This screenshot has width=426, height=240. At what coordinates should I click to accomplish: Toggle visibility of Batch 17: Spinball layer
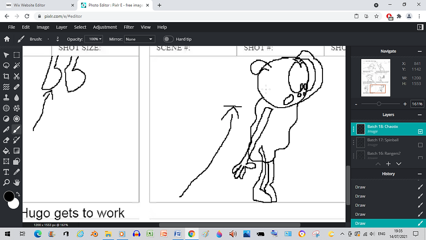click(420, 145)
